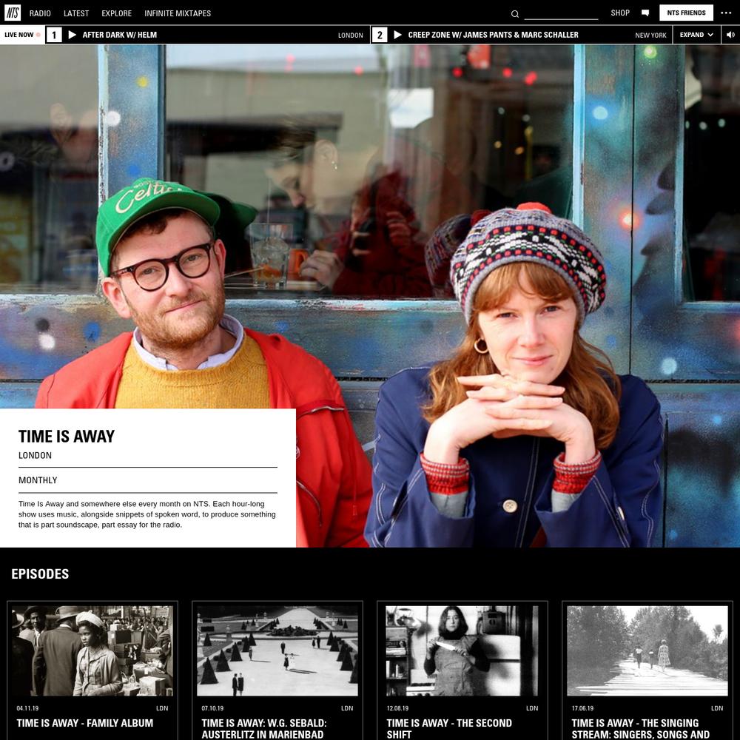Open The Singing Stream episode thumbnail
This screenshot has height=740, width=740.
(x=647, y=650)
